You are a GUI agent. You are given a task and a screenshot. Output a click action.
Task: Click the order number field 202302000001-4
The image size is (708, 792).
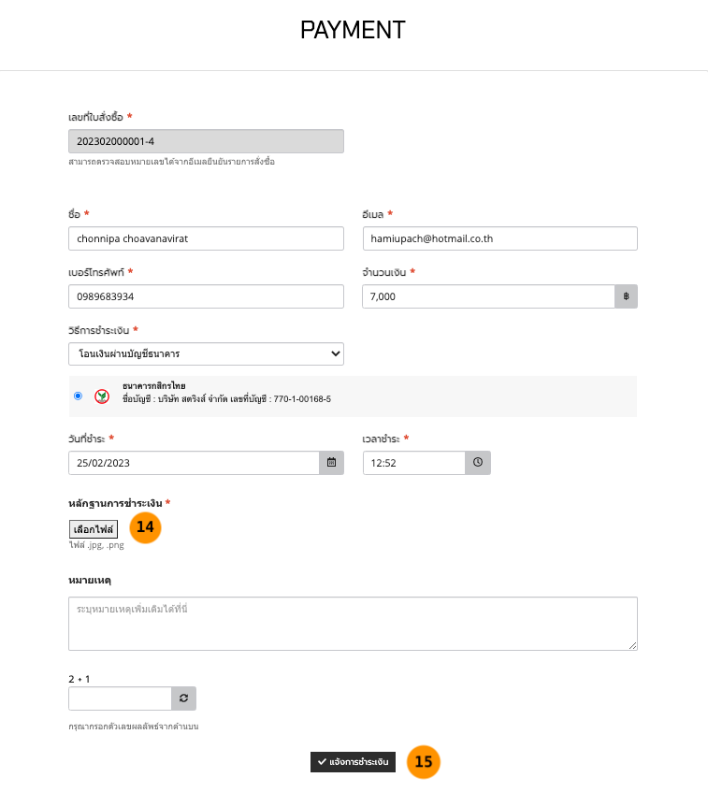206,141
